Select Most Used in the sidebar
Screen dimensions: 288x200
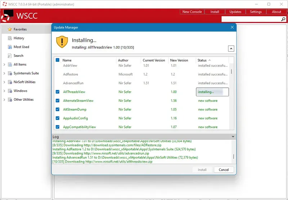point(21,47)
